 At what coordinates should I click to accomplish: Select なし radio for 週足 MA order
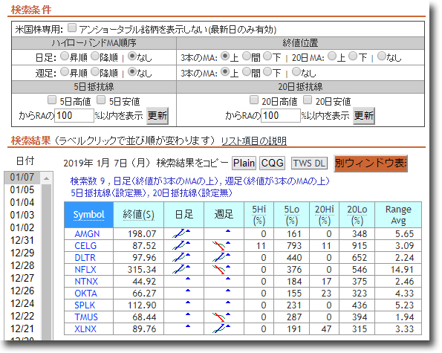click(x=132, y=71)
